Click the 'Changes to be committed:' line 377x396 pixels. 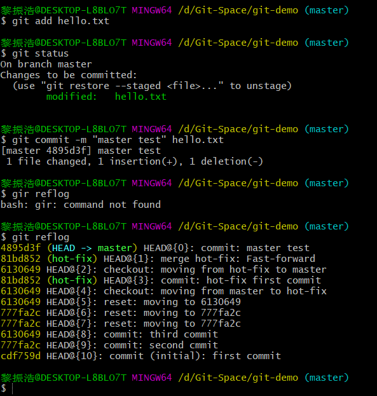(69, 75)
